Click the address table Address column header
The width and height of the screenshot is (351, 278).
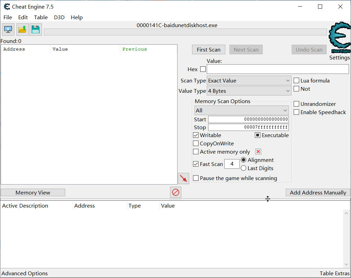(100, 205)
